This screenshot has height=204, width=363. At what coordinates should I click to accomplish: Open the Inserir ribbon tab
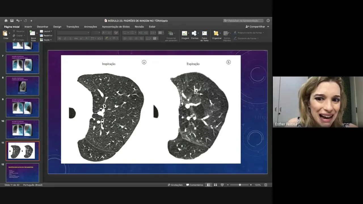click(x=28, y=27)
